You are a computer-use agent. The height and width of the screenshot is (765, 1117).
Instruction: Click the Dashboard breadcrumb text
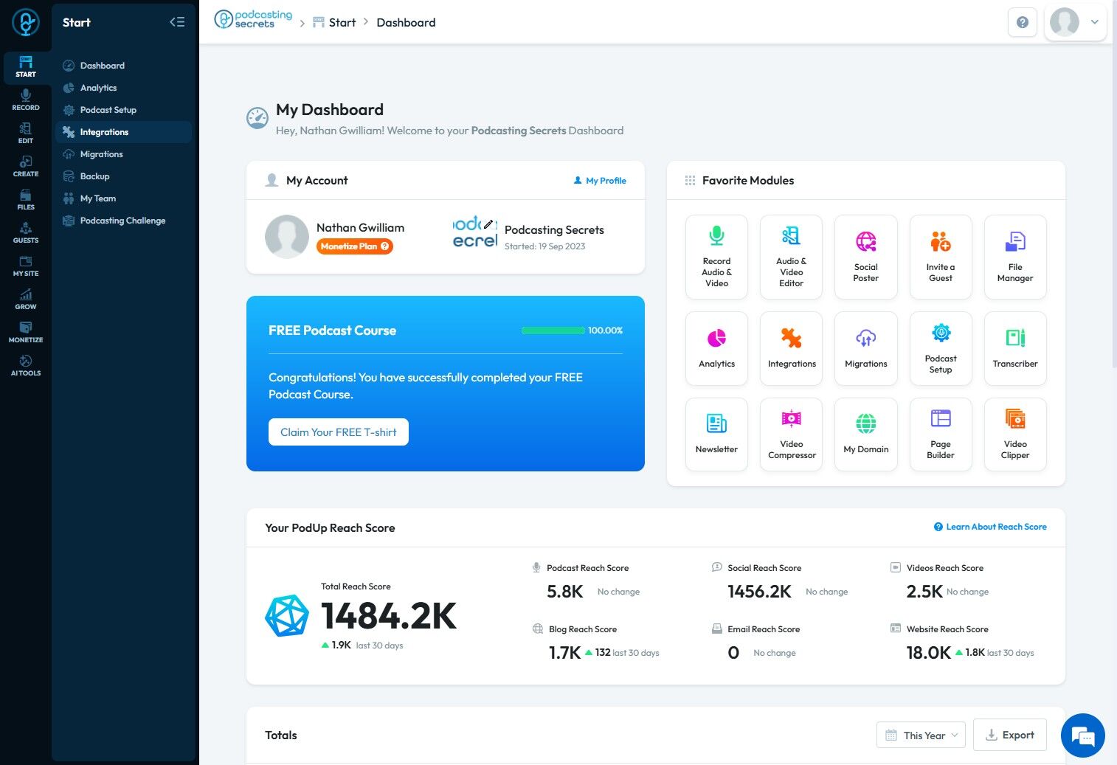coord(406,23)
